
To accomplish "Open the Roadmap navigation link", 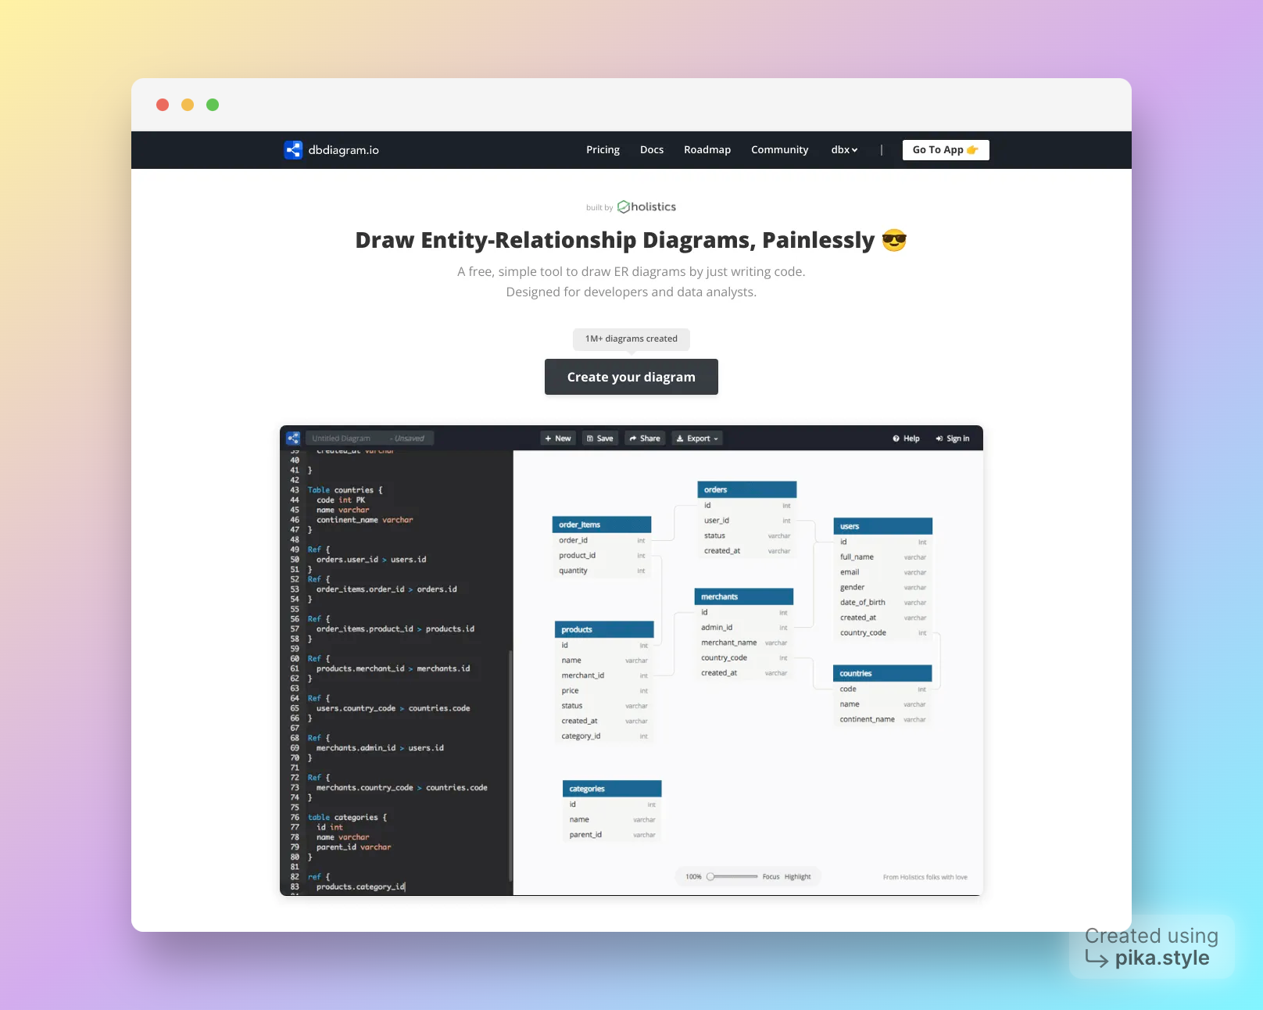I will click(x=707, y=150).
